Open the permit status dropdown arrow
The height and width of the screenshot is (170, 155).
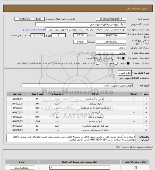pos(51,168)
